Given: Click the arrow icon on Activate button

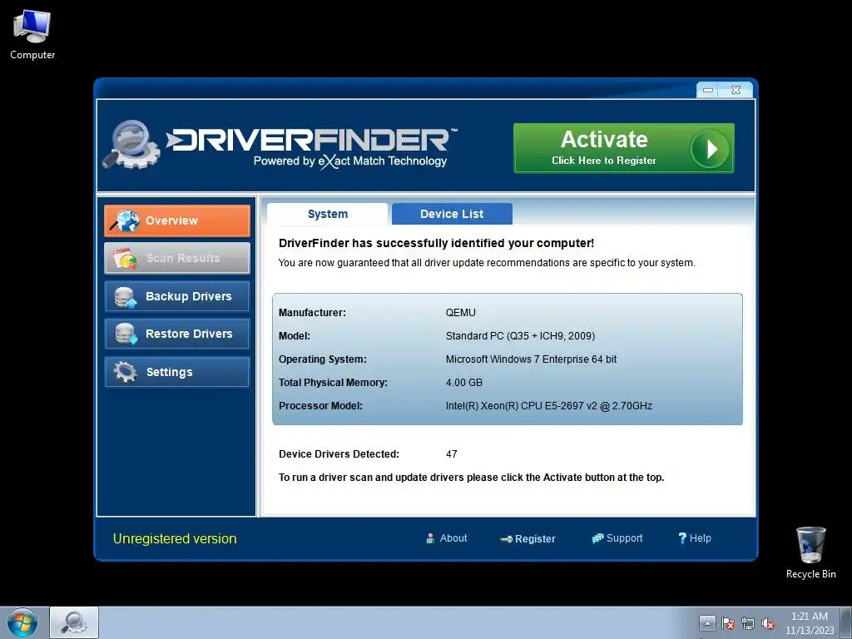Looking at the screenshot, I should pos(711,148).
